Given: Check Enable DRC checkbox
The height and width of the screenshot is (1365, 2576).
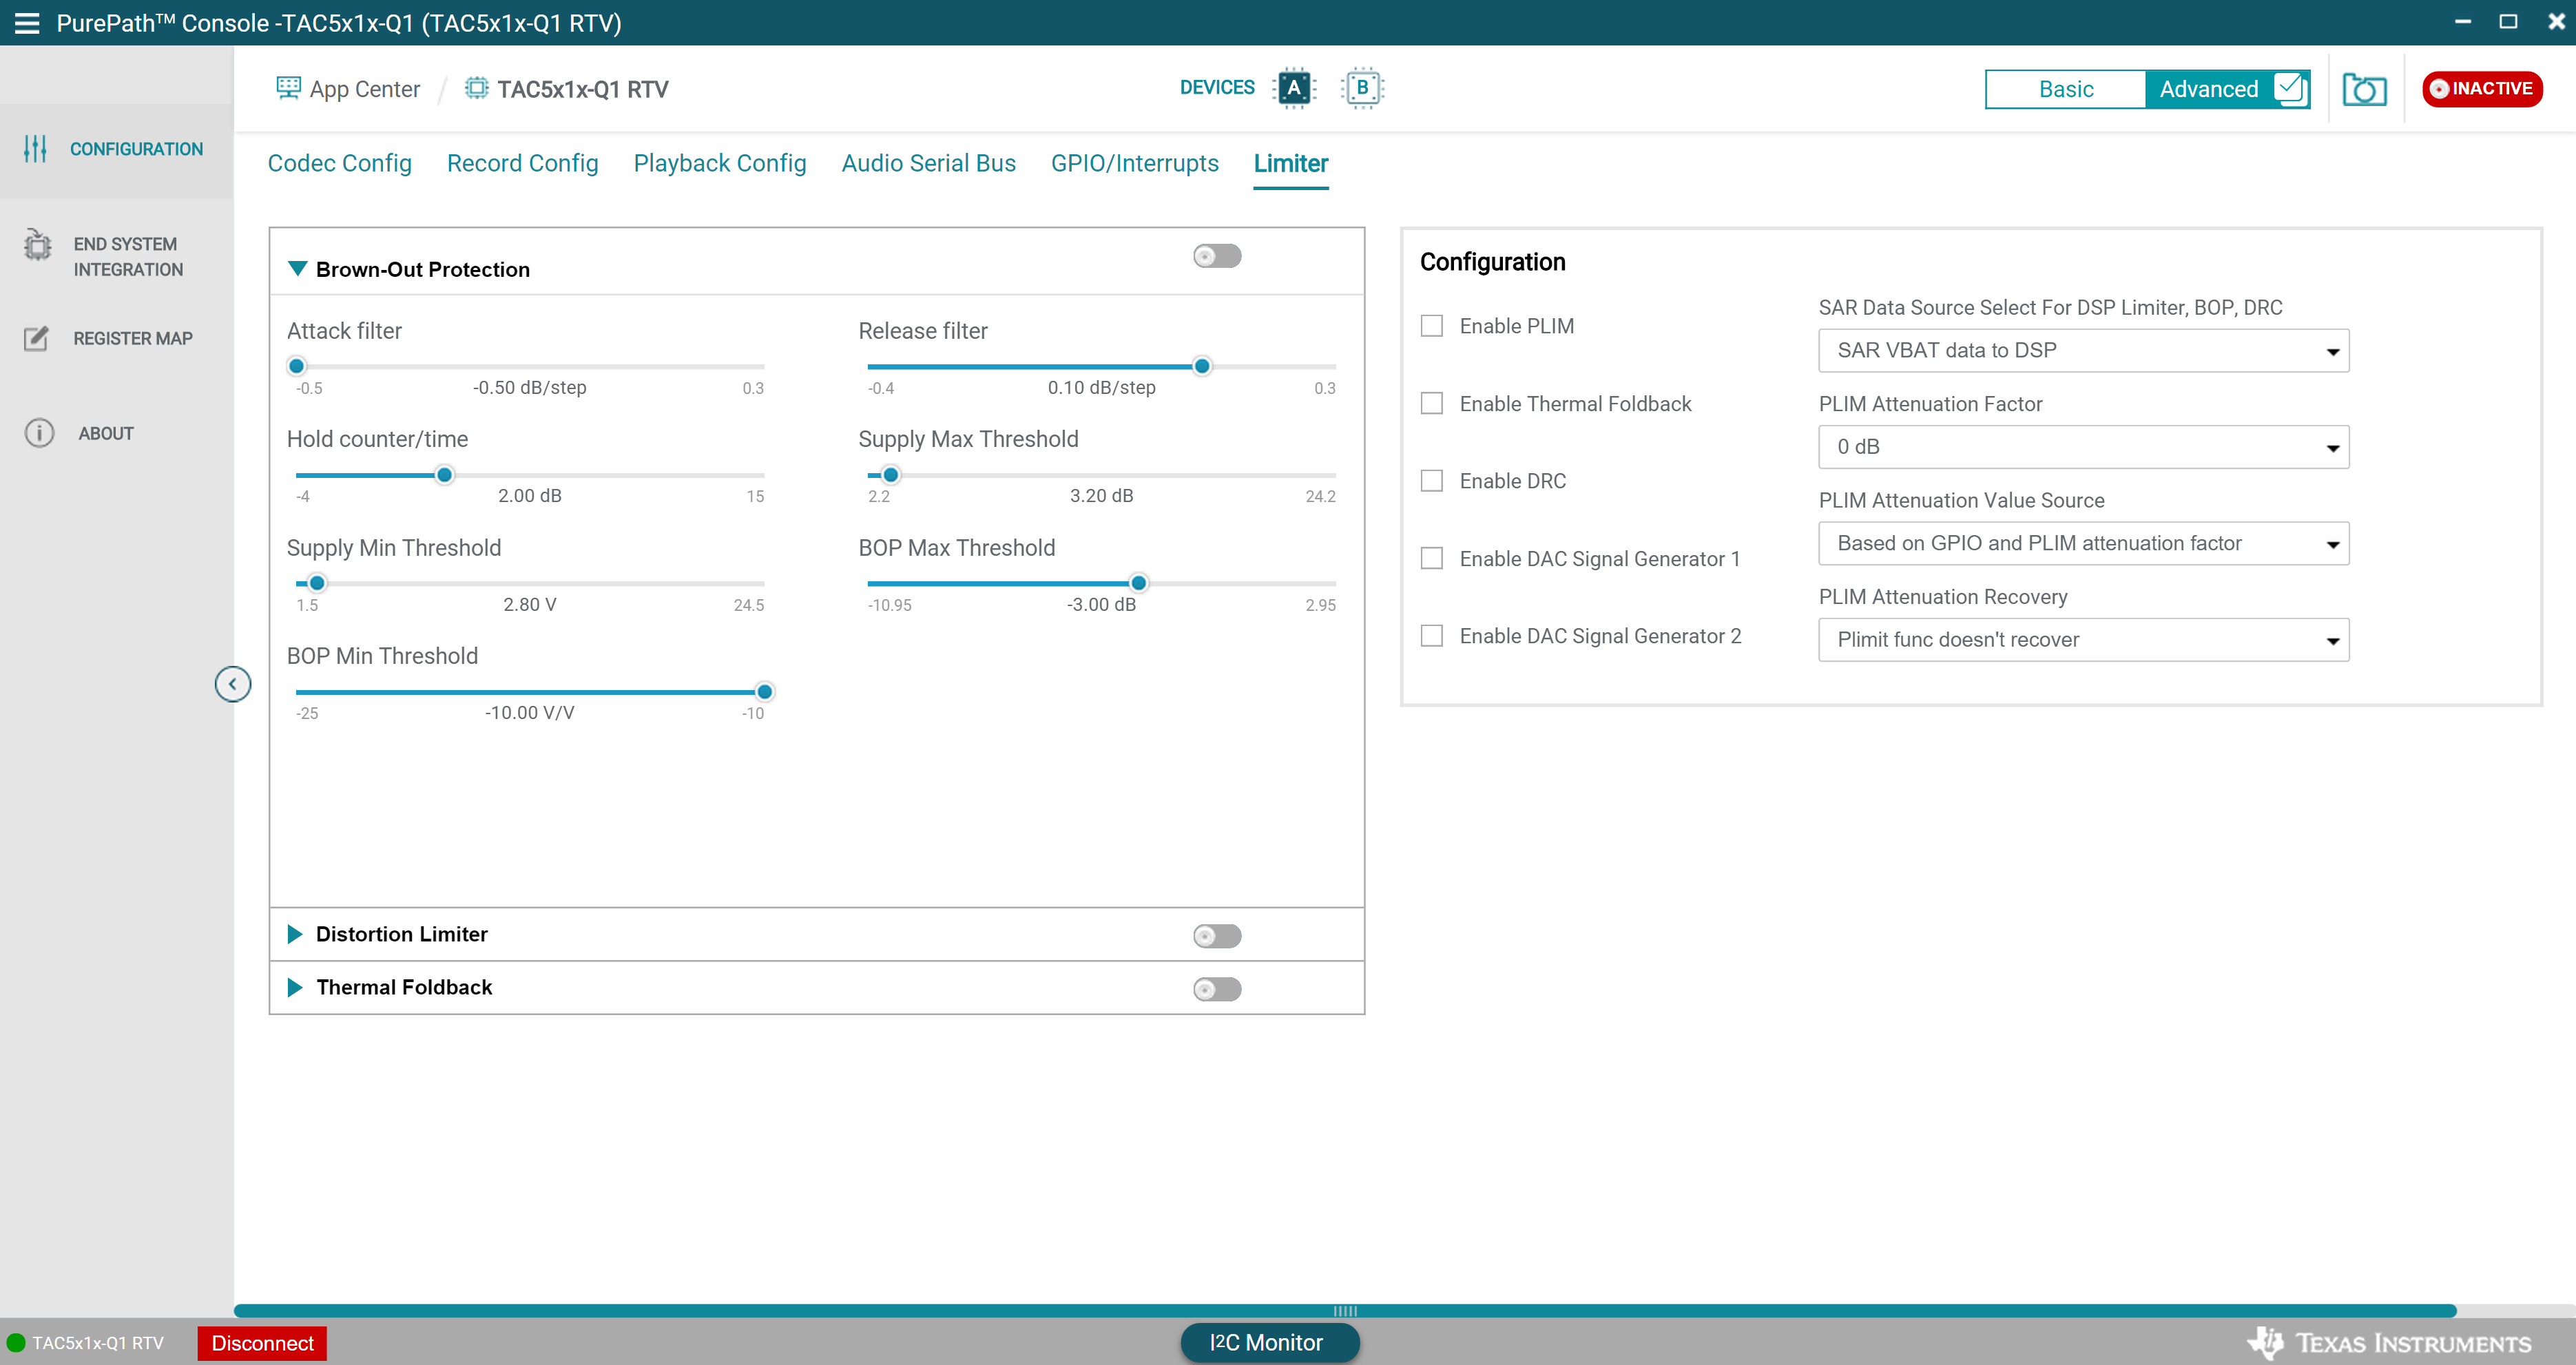Looking at the screenshot, I should pyautogui.click(x=1432, y=481).
